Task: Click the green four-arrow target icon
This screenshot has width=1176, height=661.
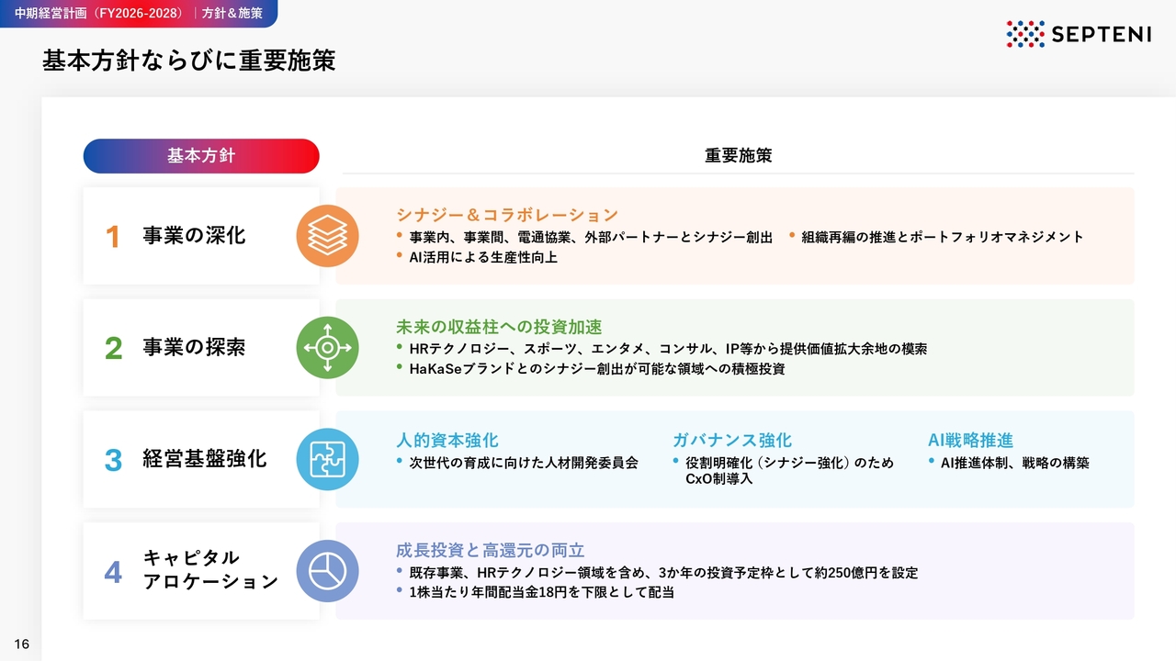Action: 327,348
